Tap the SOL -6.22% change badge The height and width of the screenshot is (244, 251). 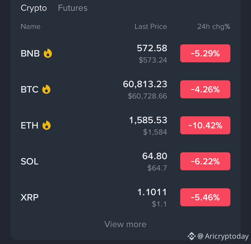[205, 161]
